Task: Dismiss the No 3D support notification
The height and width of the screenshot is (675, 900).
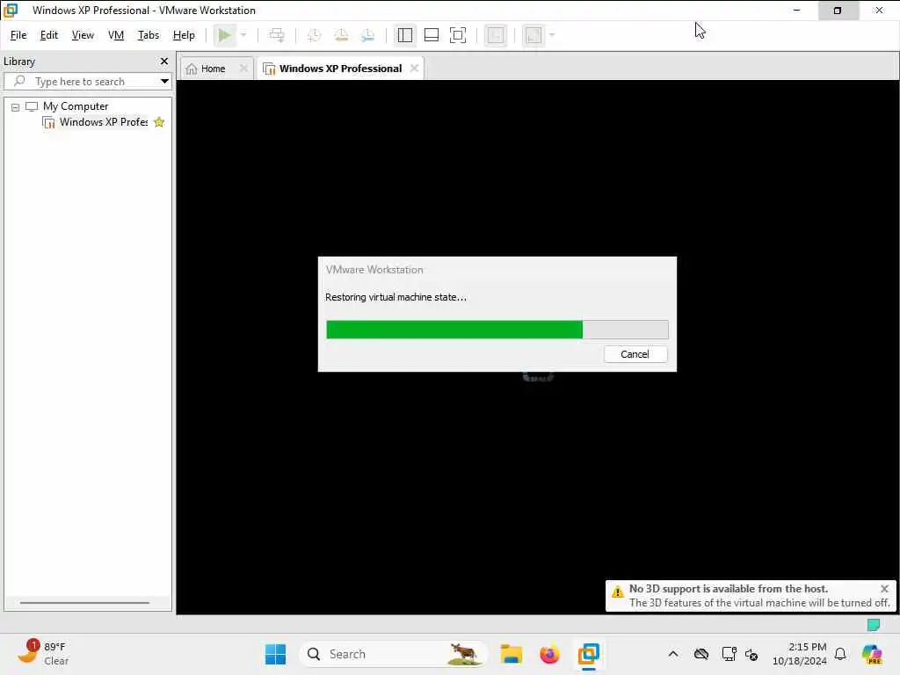Action: click(884, 589)
